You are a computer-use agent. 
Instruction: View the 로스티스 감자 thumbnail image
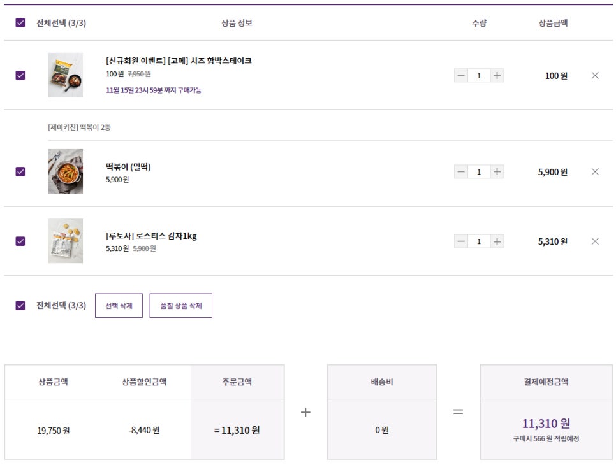pos(64,241)
